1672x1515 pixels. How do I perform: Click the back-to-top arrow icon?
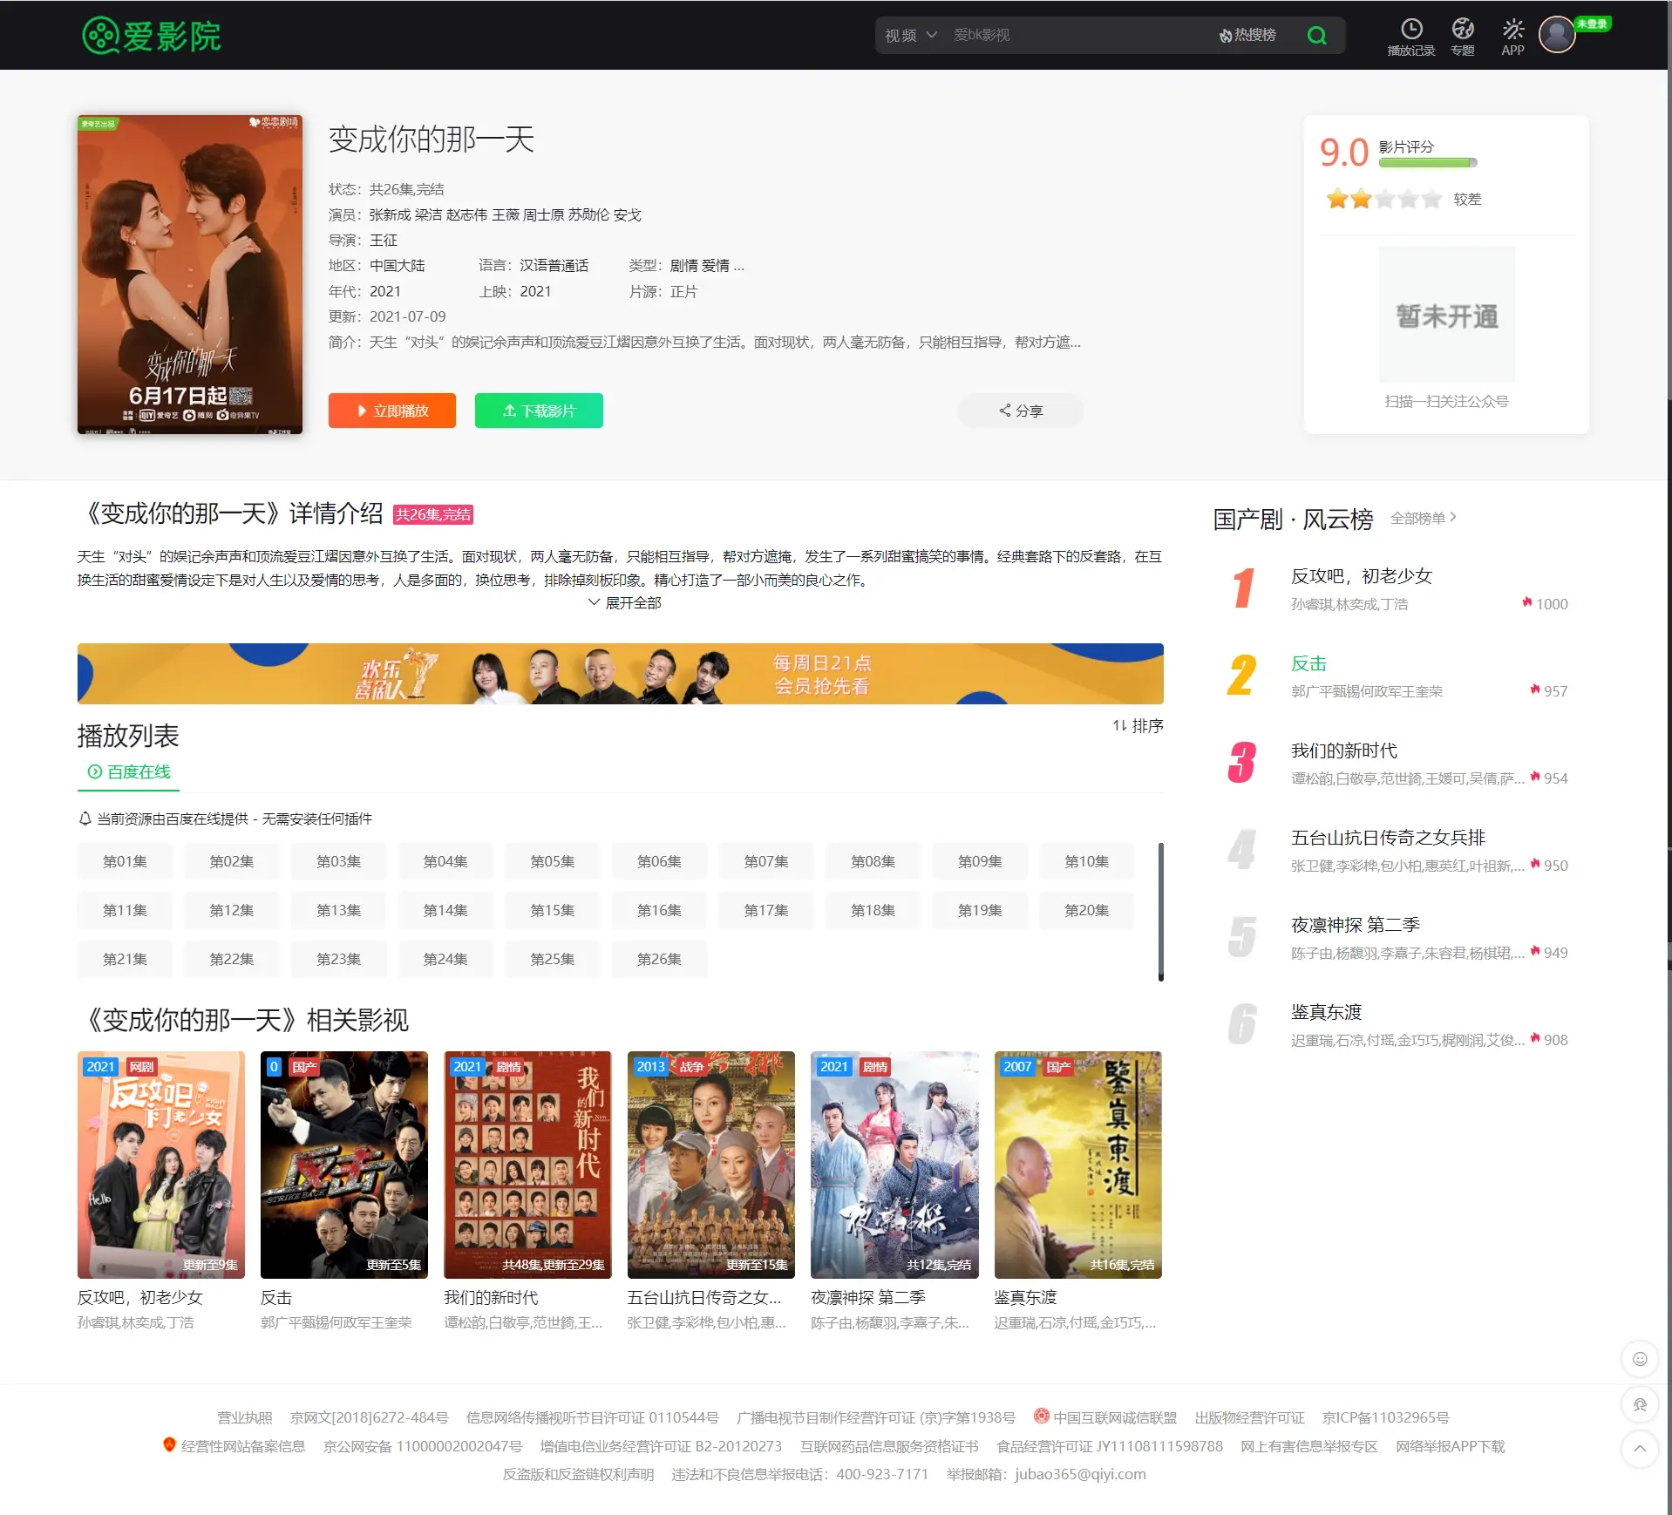coord(1640,1450)
